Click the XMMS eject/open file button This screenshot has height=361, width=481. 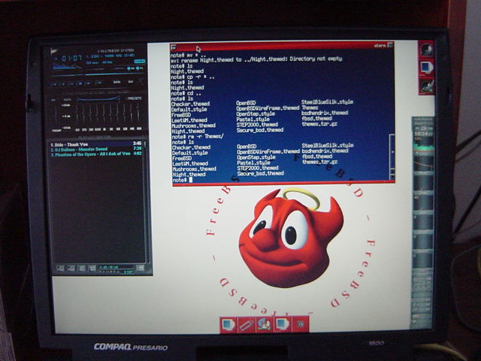[x=98, y=83]
